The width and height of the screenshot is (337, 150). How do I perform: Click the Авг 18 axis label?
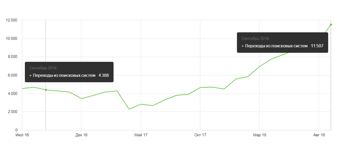pos(319,135)
